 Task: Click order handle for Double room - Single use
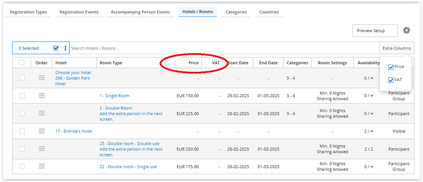41,166
